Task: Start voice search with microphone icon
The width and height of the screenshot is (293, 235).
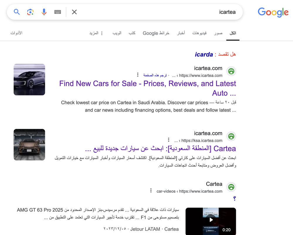Action: tap(44, 12)
